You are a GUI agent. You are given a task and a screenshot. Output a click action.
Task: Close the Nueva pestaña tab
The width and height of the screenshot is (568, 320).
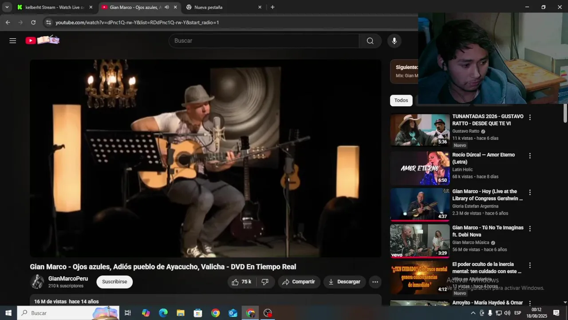260,7
